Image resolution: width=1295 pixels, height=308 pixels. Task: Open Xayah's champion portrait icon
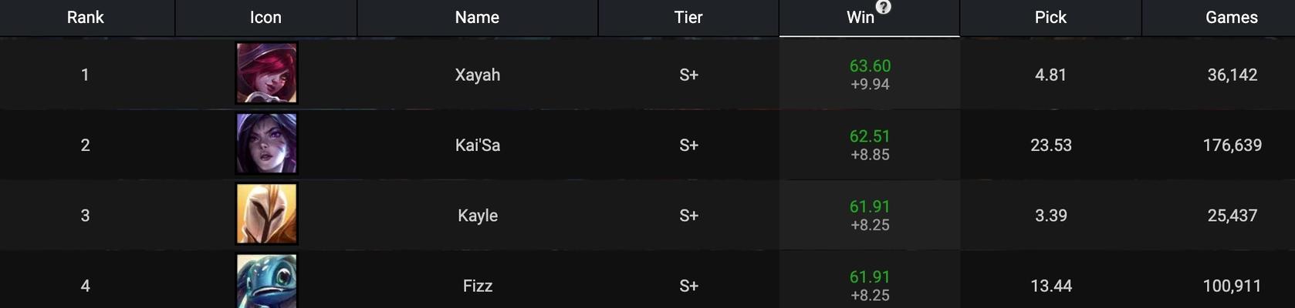point(266,73)
